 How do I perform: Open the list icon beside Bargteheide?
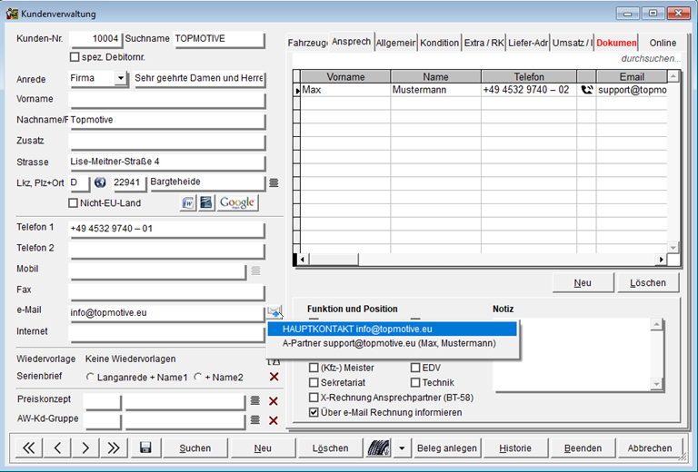point(274,182)
